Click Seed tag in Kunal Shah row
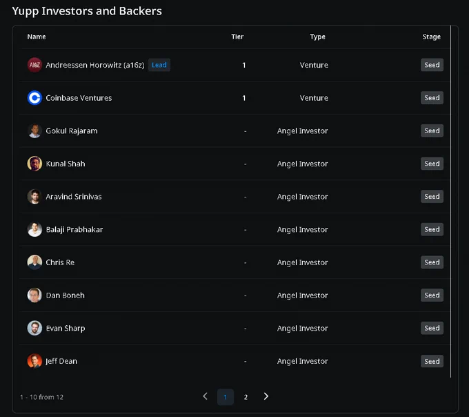The image size is (469, 417). pos(432,164)
